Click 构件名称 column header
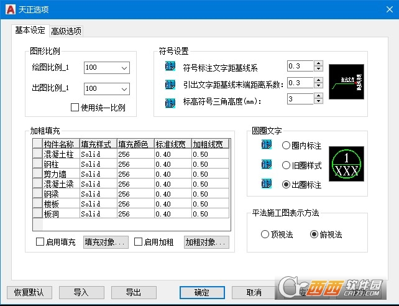 tap(62, 144)
